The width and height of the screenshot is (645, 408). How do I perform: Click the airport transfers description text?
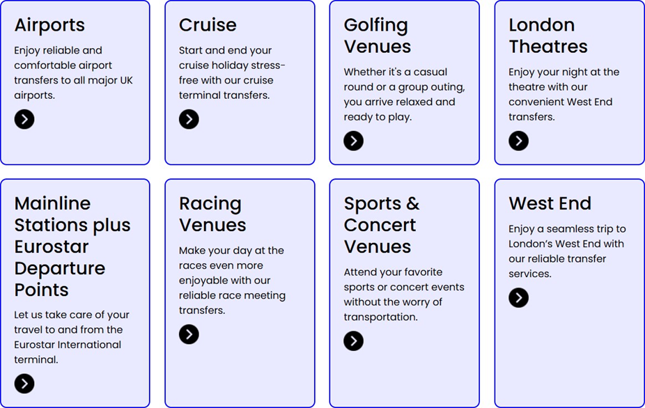pyautogui.click(x=73, y=72)
